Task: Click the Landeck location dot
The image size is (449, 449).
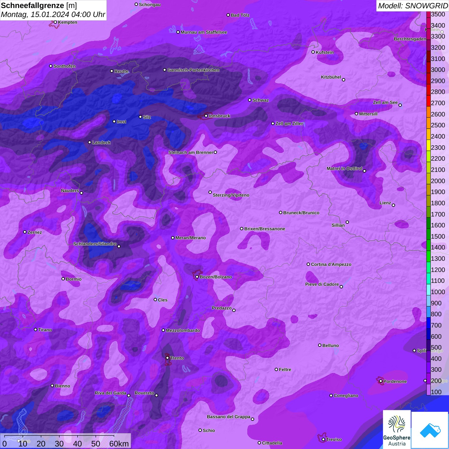Action: point(90,142)
